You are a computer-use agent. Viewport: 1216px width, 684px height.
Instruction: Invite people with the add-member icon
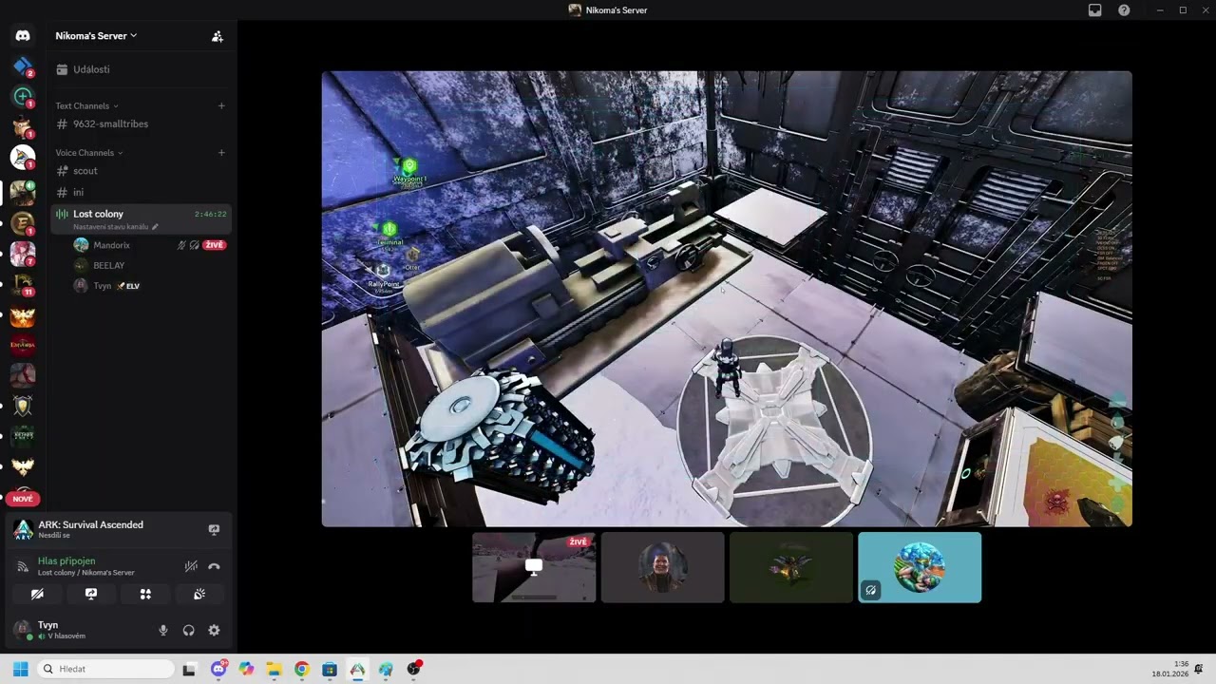tap(218, 36)
